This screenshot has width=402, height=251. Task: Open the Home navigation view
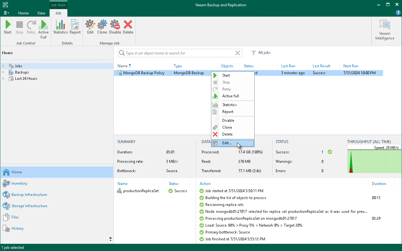(x=57, y=172)
